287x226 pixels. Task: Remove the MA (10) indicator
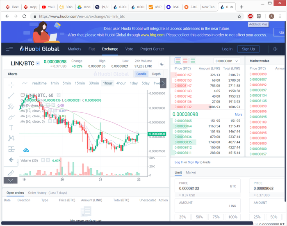point(55,111)
